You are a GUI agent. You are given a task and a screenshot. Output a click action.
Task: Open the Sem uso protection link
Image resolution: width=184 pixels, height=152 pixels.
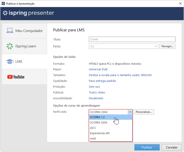click(x=94, y=87)
